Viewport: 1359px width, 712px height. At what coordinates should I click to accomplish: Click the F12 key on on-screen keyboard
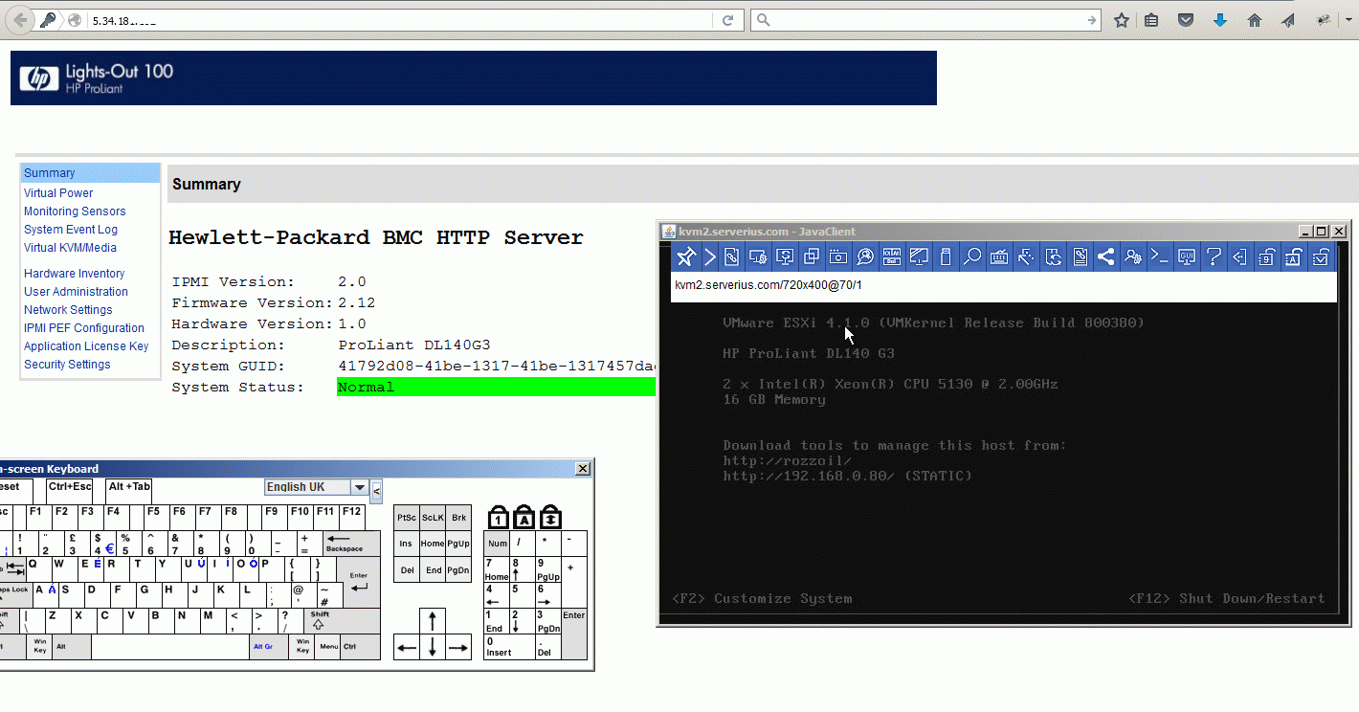point(352,518)
